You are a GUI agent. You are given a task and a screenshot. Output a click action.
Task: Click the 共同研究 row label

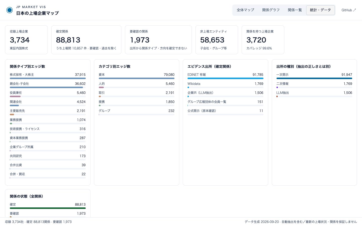[16, 156]
